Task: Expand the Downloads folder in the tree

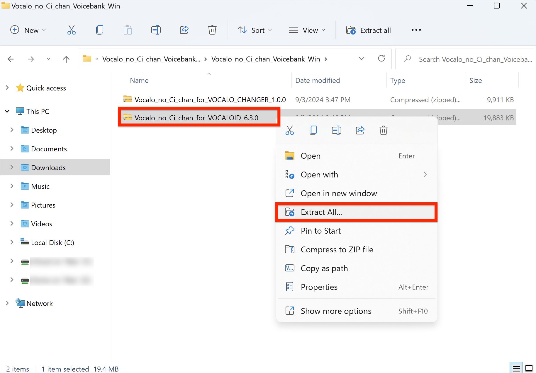Action: 12,167
